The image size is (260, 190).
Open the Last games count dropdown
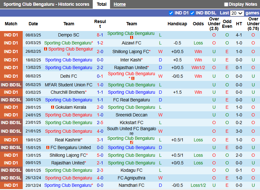[x=237, y=13]
